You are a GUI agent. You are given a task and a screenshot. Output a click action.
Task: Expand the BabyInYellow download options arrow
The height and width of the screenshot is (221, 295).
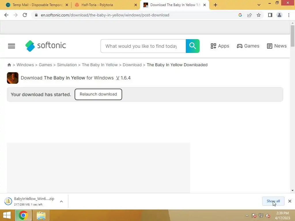[x=61, y=201]
